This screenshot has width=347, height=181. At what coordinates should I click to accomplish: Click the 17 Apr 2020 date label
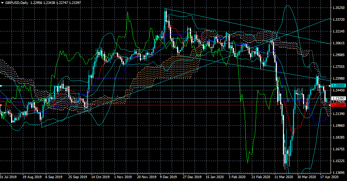tap(329, 177)
